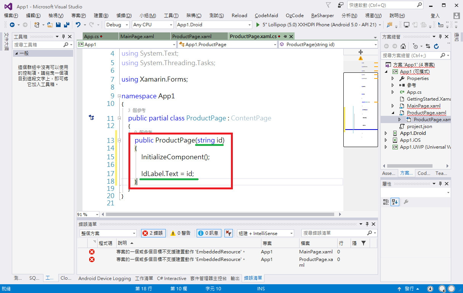The height and width of the screenshot is (293, 463).
Task: Open the Any CPU platform dropdown
Action: point(153,25)
